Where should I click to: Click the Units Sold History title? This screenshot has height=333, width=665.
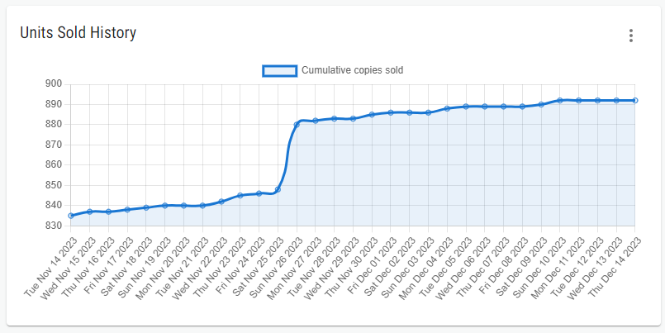[x=78, y=33]
